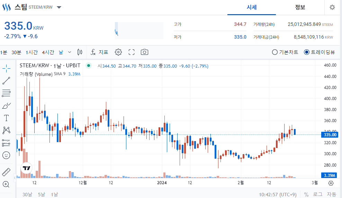
Task: Click the 2024 label on time axis
Action: 162,183
